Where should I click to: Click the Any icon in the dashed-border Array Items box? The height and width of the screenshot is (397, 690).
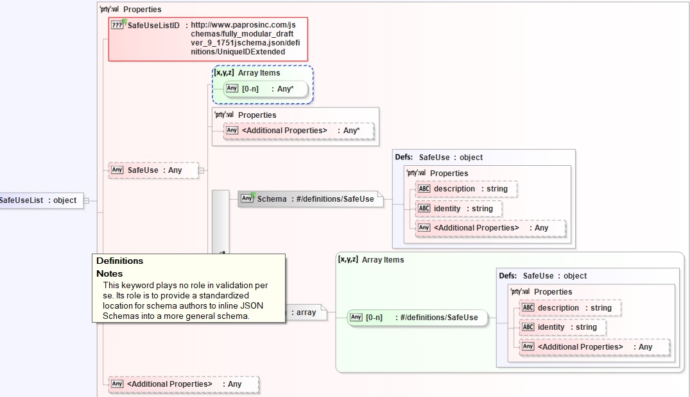point(232,88)
